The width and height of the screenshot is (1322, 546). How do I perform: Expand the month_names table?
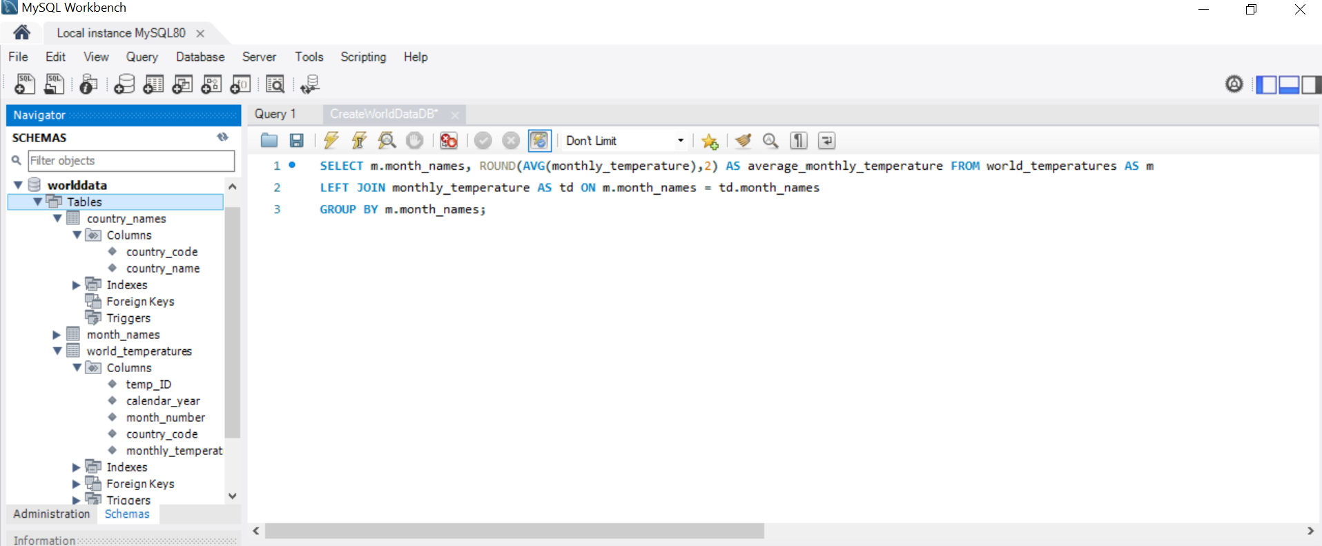tap(57, 334)
